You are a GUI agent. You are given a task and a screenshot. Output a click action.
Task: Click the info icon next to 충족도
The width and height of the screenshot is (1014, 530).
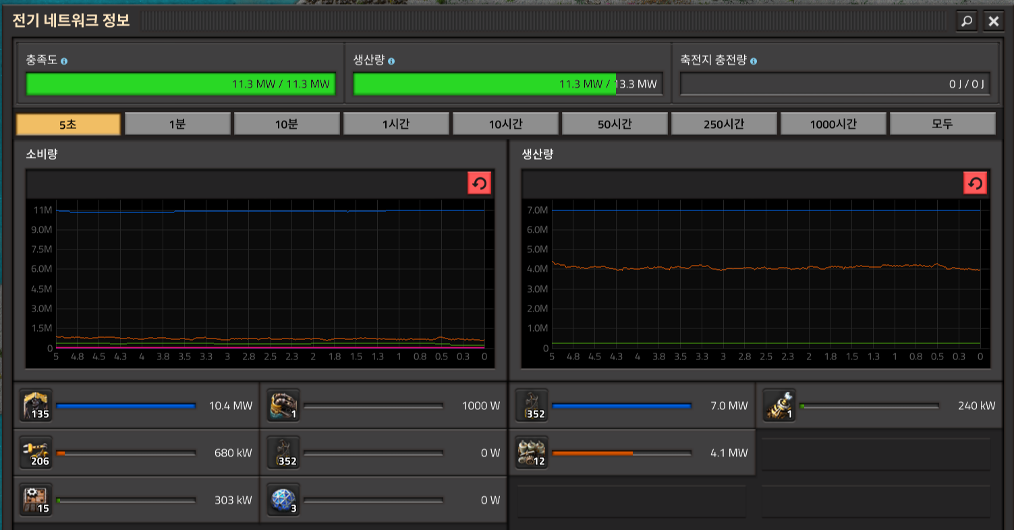(x=64, y=61)
